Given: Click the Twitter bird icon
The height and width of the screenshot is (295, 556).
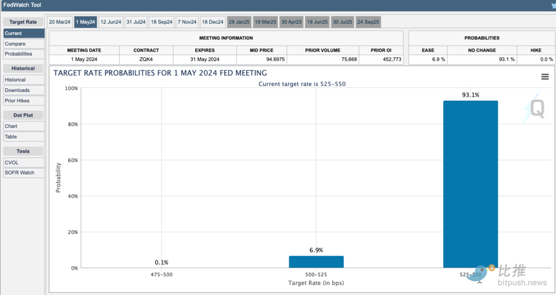Looking at the screenshot, I should click(x=553, y=5).
